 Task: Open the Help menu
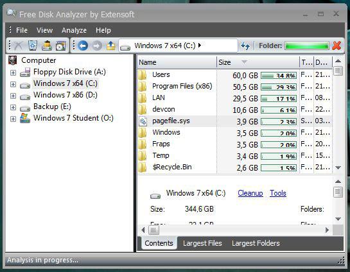tap(103, 30)
